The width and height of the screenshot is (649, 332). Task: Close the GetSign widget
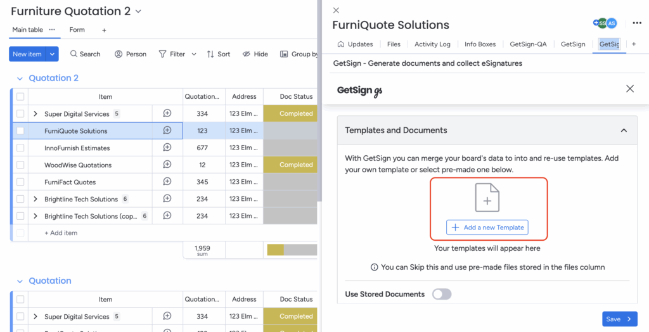point(630,89)
